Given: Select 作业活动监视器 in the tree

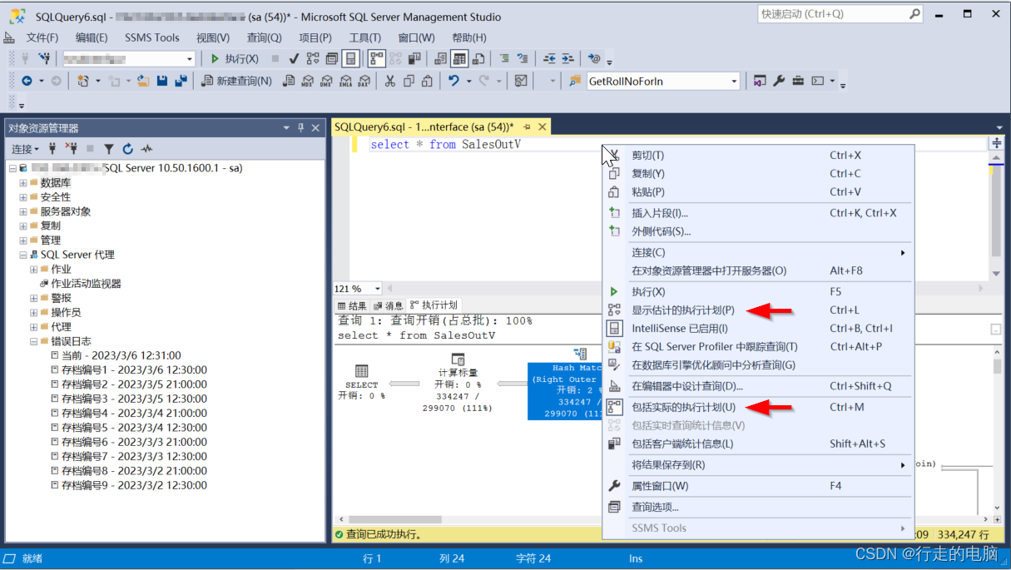Looking at the screenshot, I should pos(86,284).
